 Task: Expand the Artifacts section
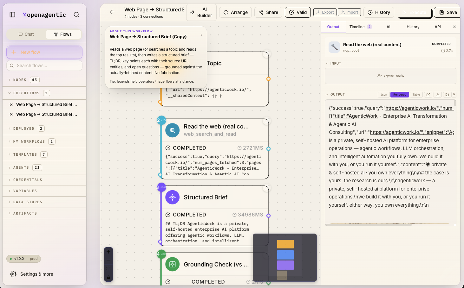(44, 213)
